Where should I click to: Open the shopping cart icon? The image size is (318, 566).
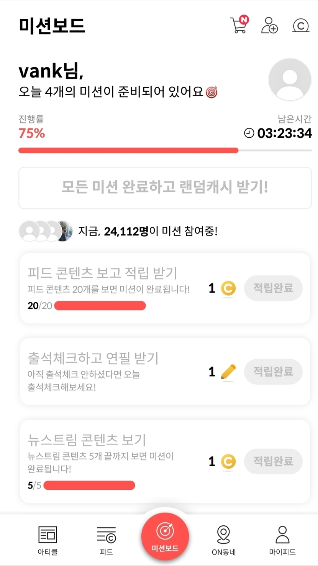pyautogui.click(x=239, y=25)
